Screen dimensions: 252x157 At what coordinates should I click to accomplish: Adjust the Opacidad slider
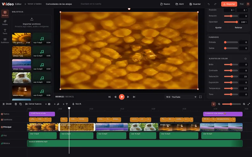point(231,22)
